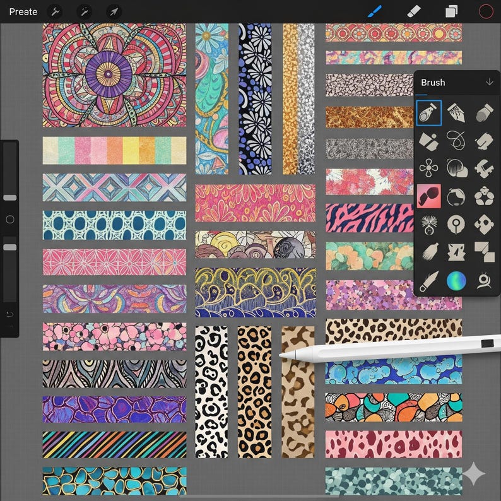This screenshot has height=501, width=501.
Task: Tap the undo arrow in sidebar
Action: [9, 314]
